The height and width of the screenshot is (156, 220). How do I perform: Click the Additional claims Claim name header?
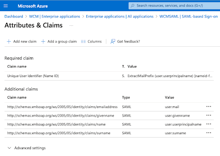pyautogui.click(x=17, y=97)
